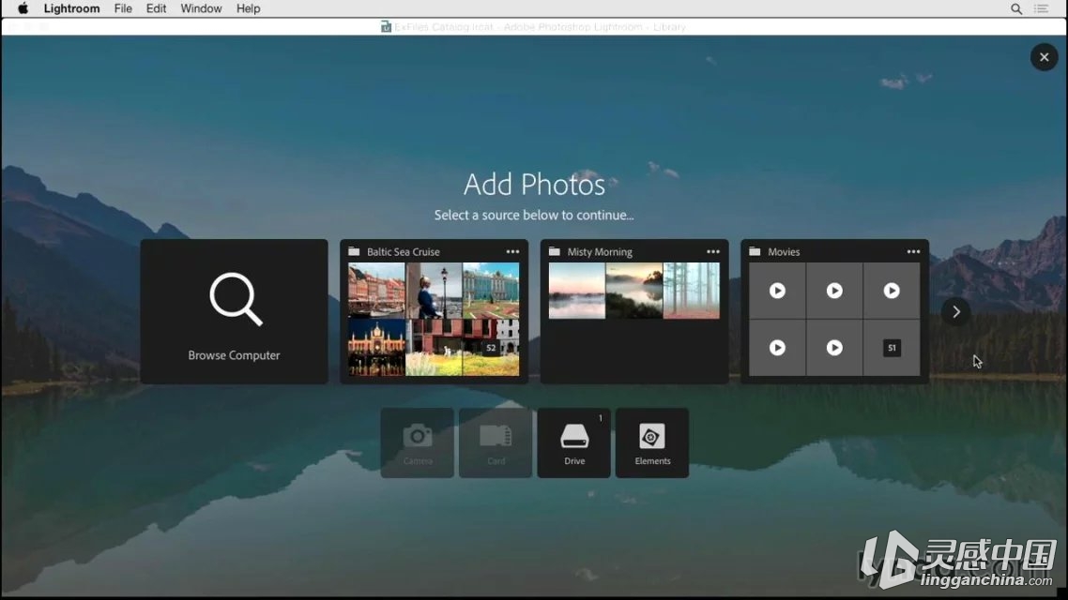Select the Drive source icon
Image resolution: width=1068 pixels, height=600 pixels.
(x=574, y=442)
